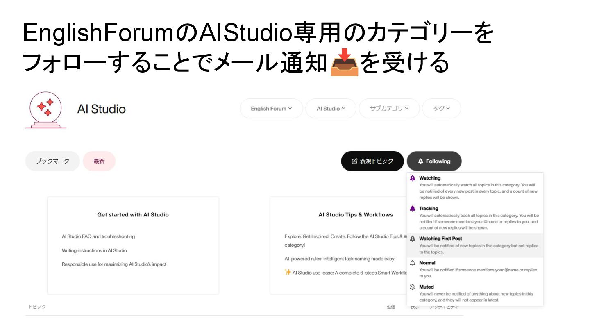Click the AI Studio crystal ball logo
The image size is (590, 332).
coord(45,110)
